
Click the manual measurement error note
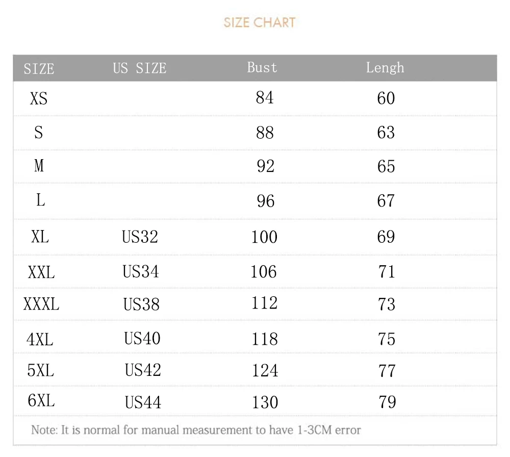coord(196,430)
